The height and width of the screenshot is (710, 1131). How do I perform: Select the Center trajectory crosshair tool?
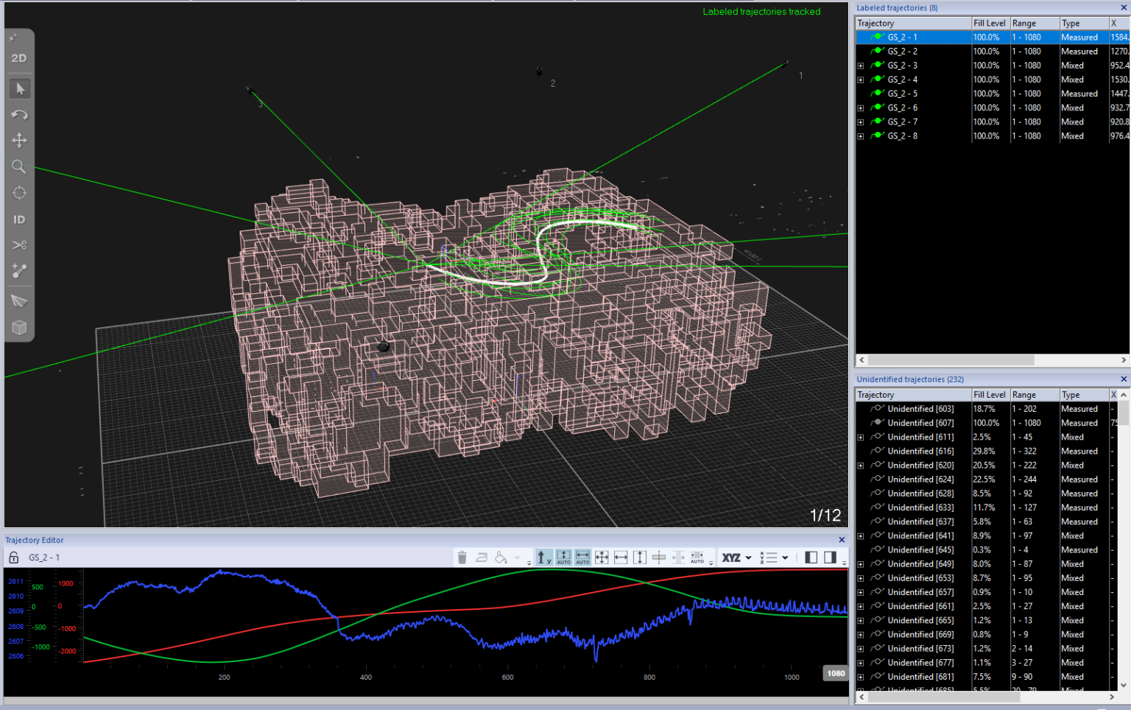19,193
